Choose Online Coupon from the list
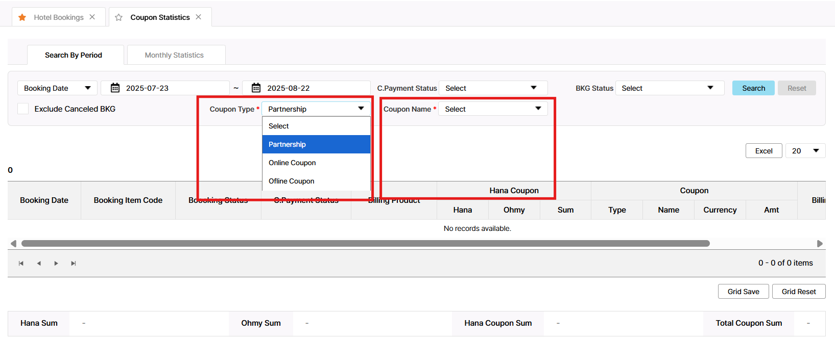Viewport: 835px width, 340px height. click(x=292, y=163)
